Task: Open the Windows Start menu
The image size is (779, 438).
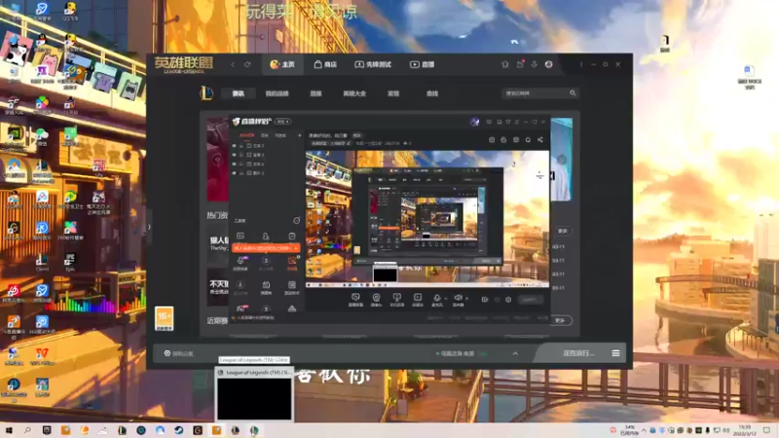Action: point(9,430)
